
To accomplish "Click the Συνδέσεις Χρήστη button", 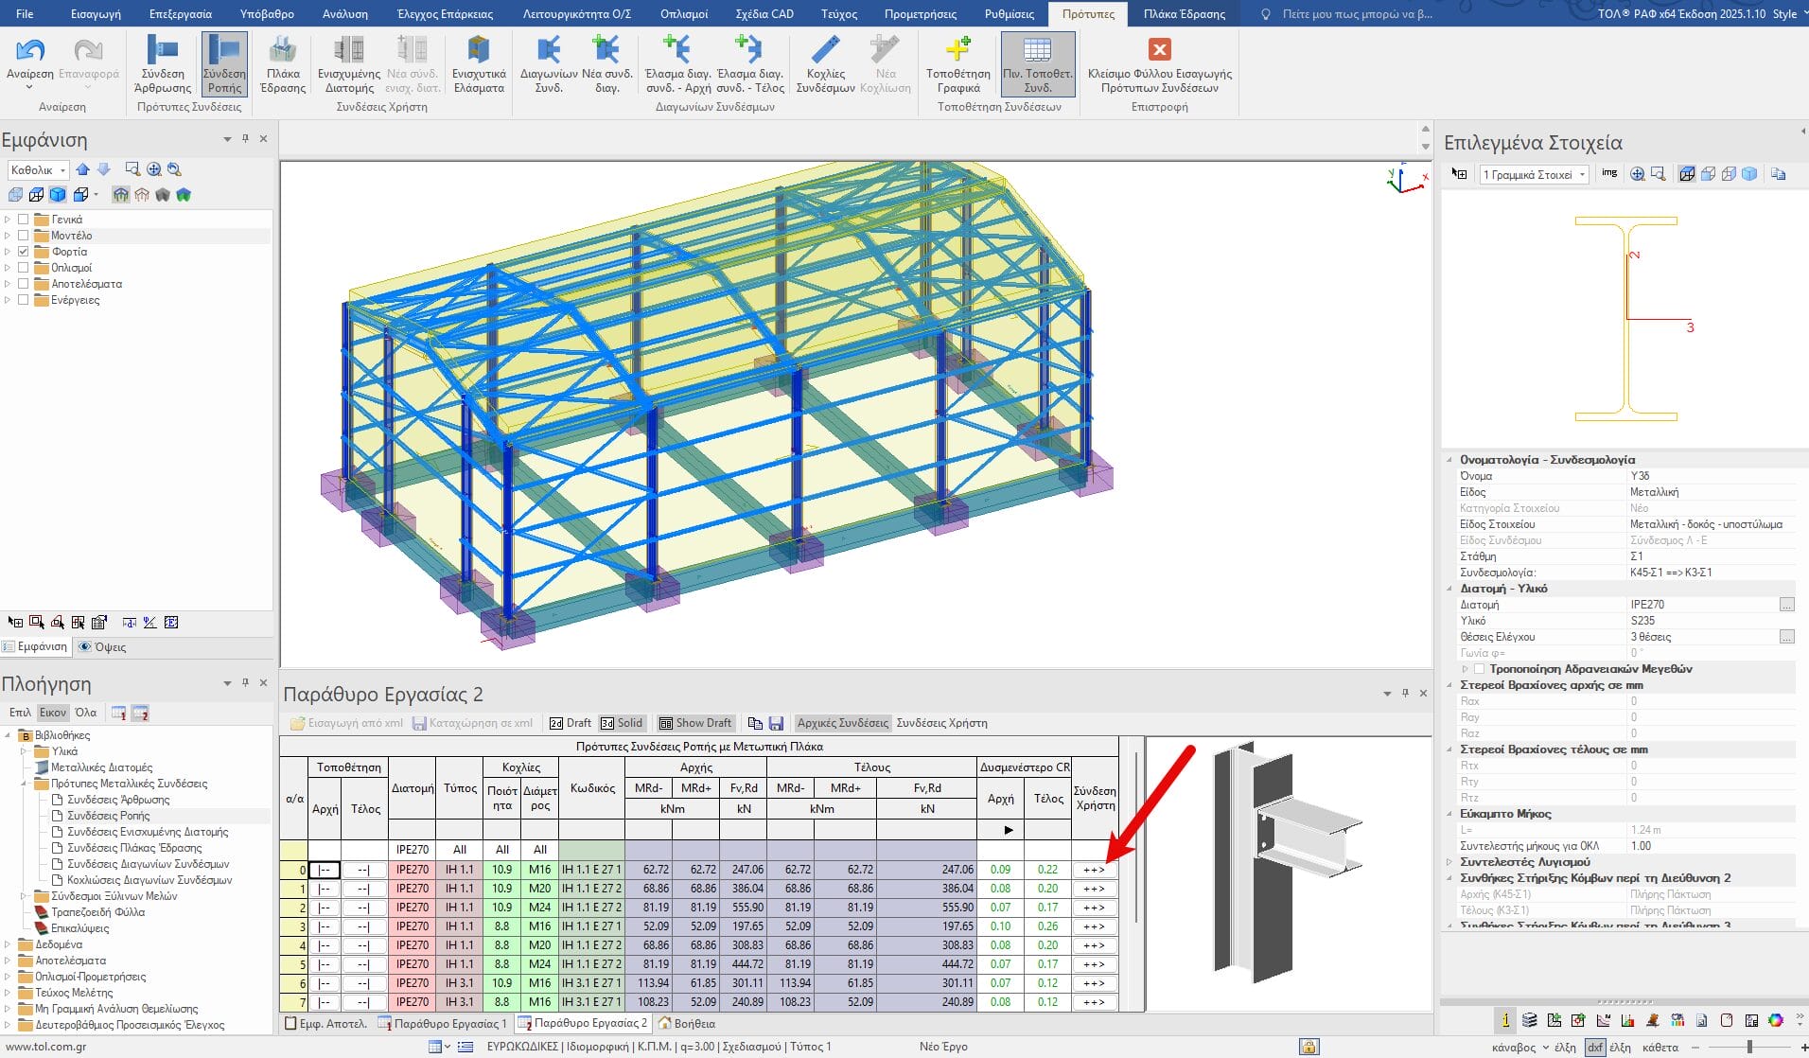I will tap(941, 723).
